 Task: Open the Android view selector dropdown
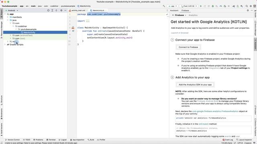12,10
